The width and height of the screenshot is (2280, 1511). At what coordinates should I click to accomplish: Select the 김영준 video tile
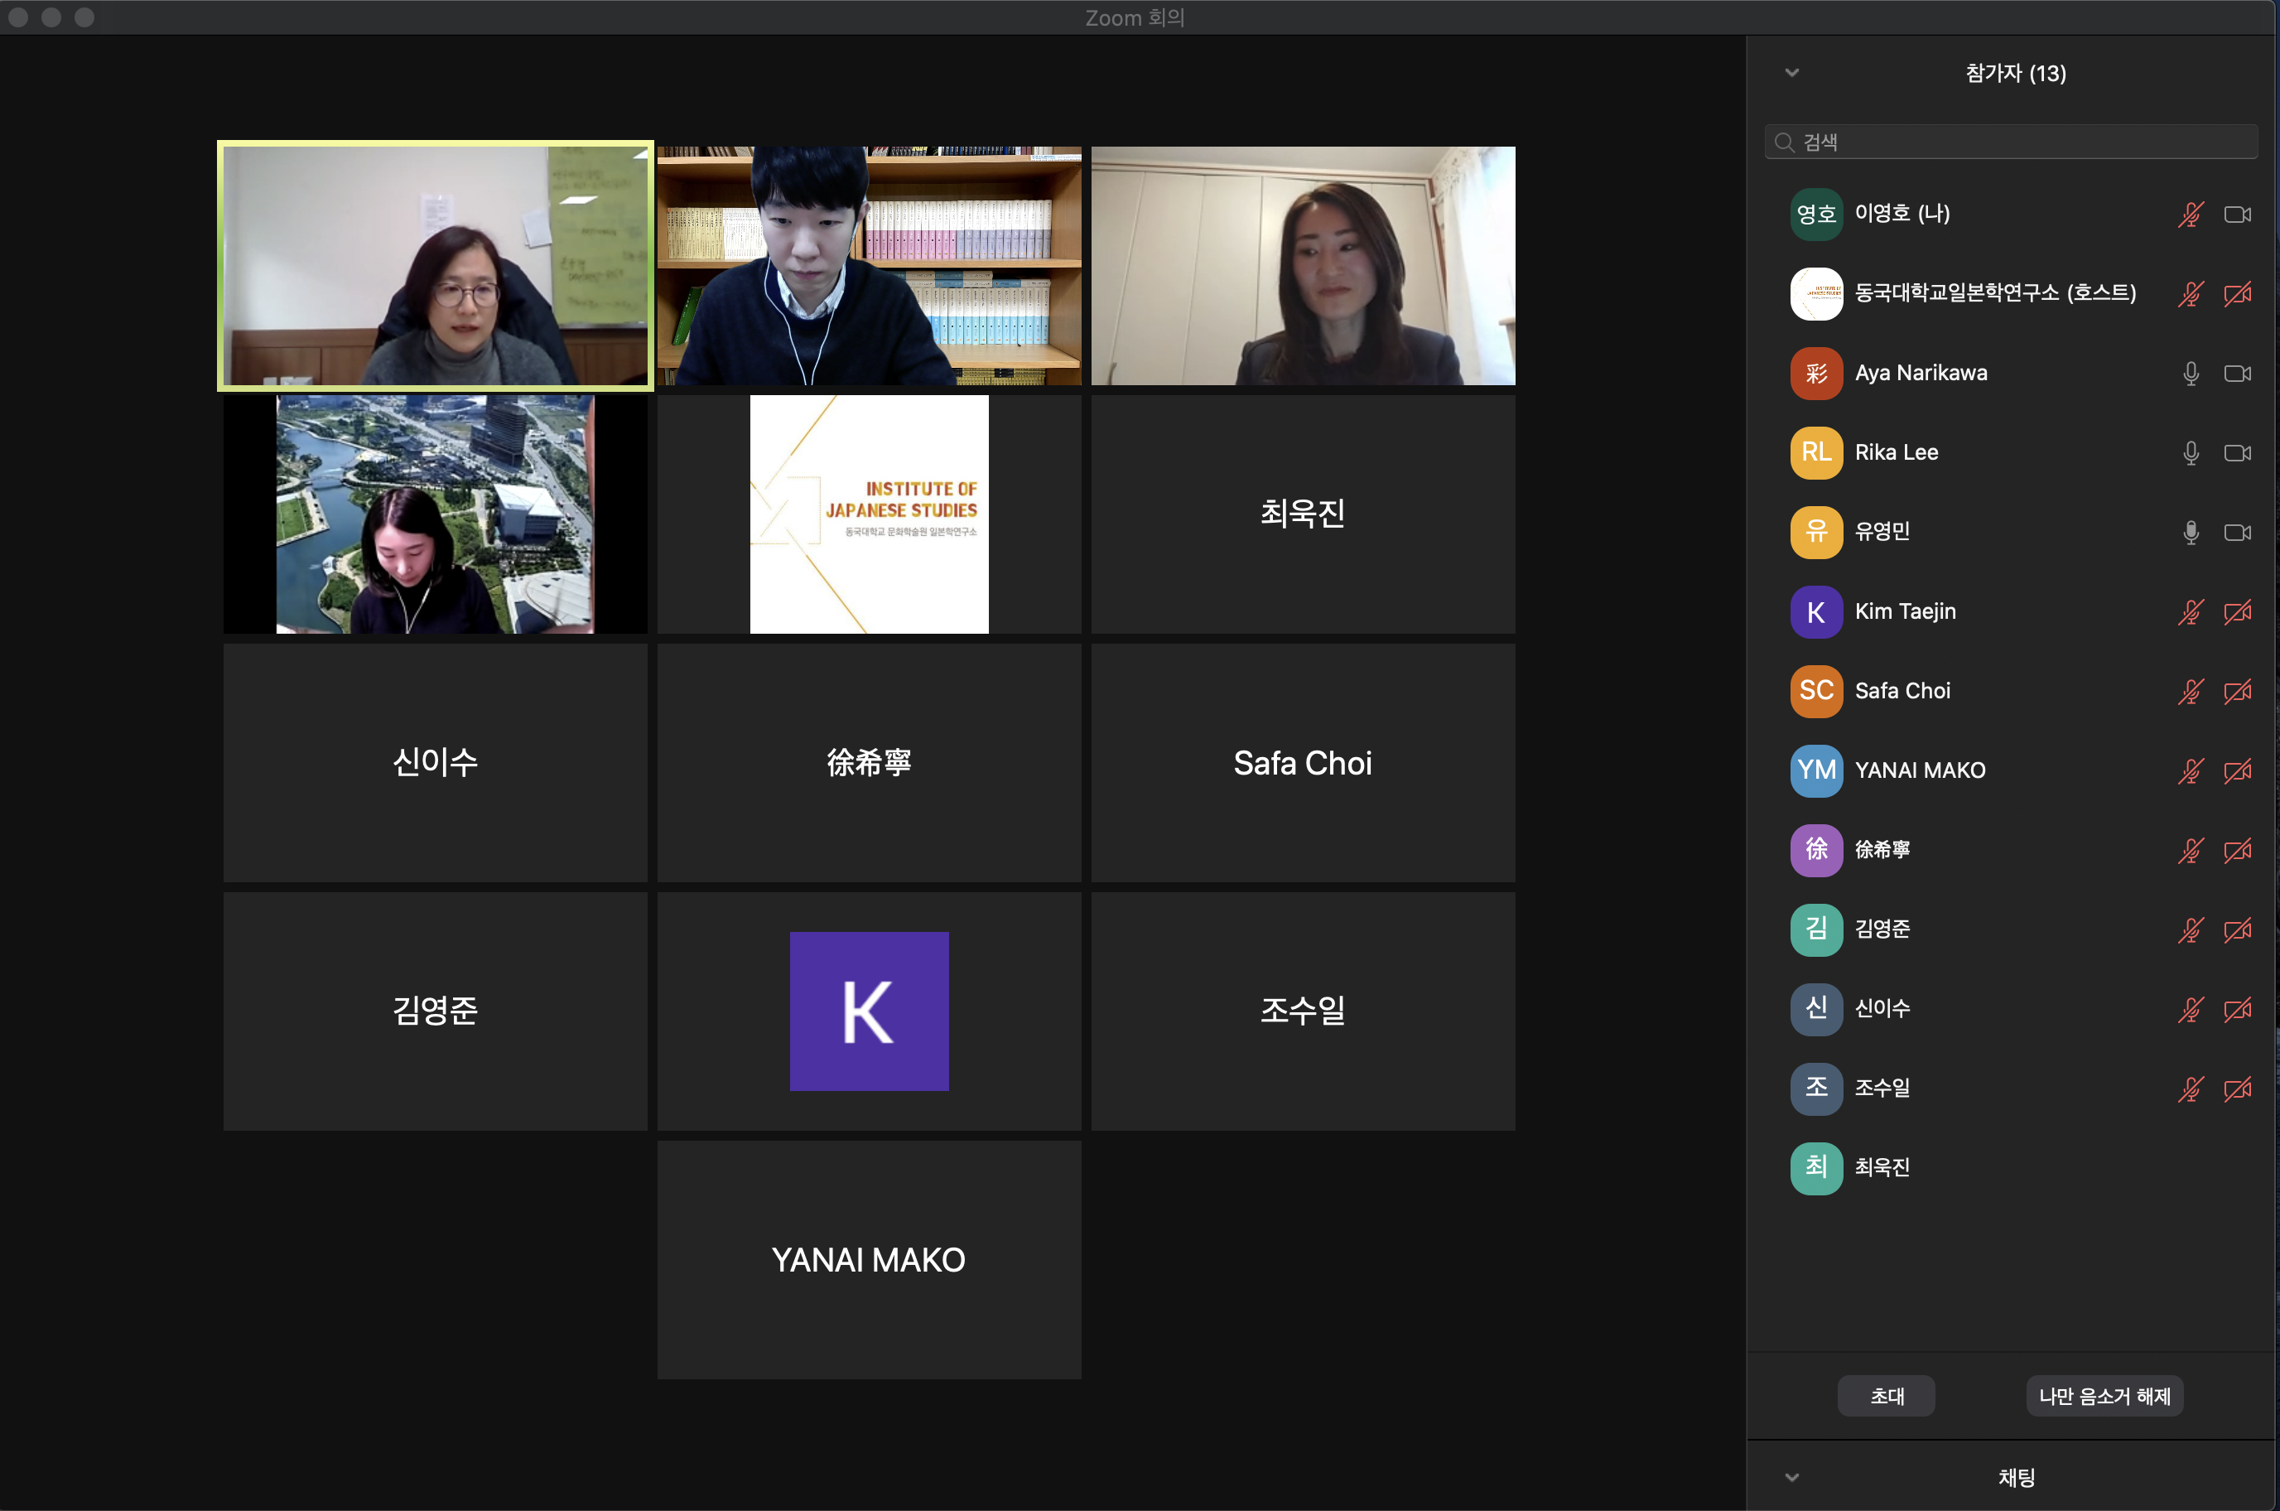pos(436,1011)
